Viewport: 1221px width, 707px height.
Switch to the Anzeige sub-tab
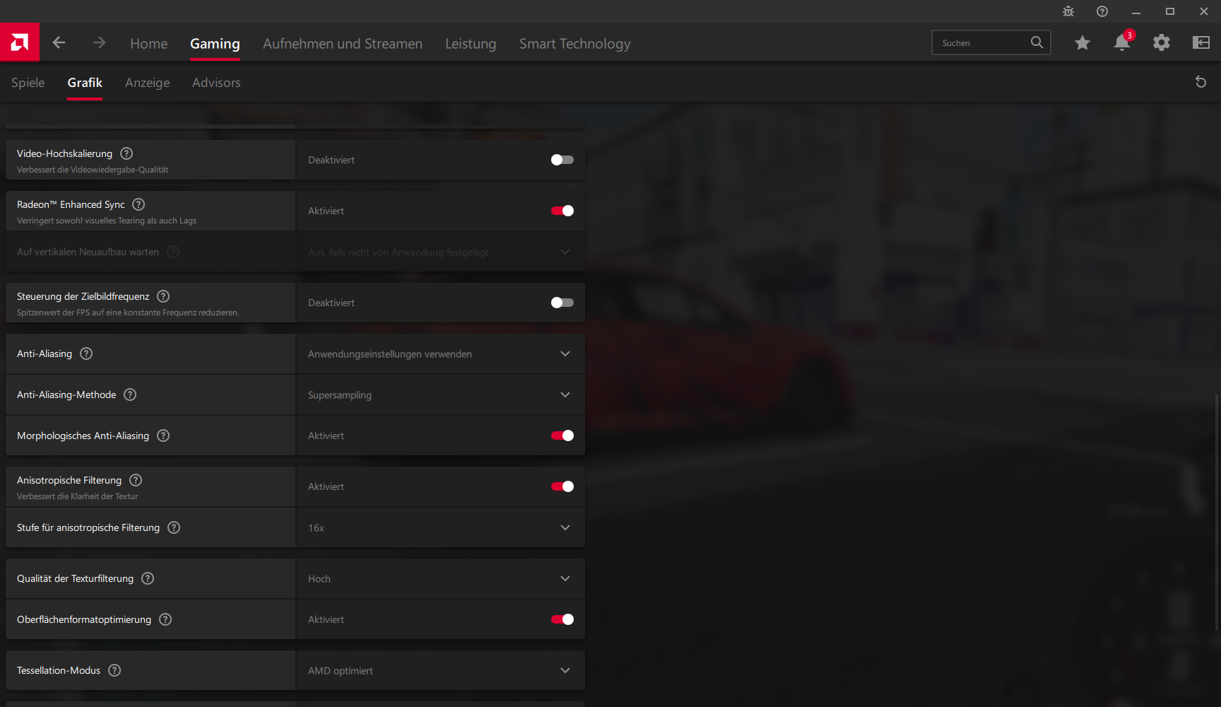148,83
